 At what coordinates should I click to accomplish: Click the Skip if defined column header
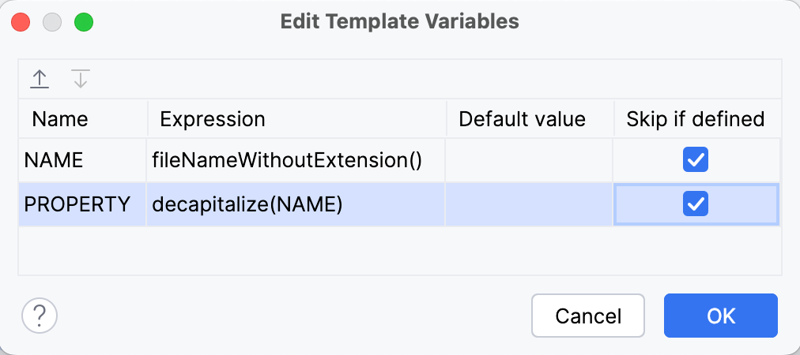pyautogui.click(x=696, y=119)
